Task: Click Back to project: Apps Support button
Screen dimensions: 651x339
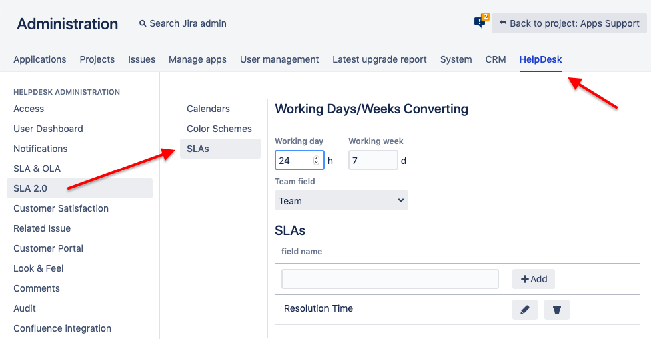Action: (x=569, y=23)
